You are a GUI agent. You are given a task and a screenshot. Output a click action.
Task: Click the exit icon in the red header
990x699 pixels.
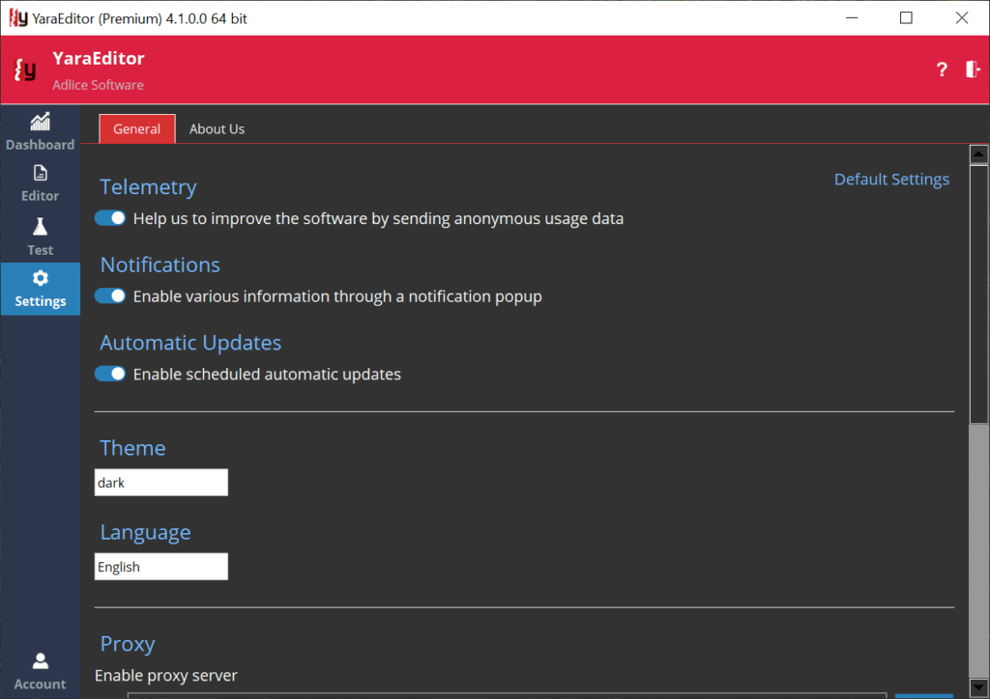pos(973,70)
